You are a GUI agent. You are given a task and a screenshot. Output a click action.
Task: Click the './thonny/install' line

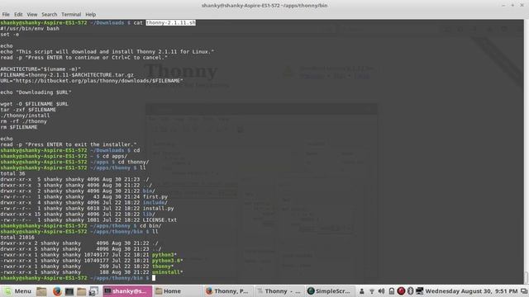point(25,115)
